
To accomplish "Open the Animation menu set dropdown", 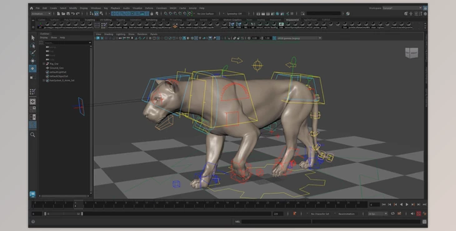I will click(x=41, y=14).
